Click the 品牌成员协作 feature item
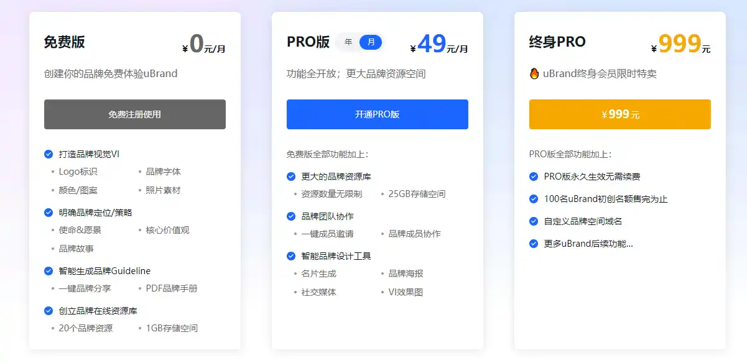 (x=415, y=234)
